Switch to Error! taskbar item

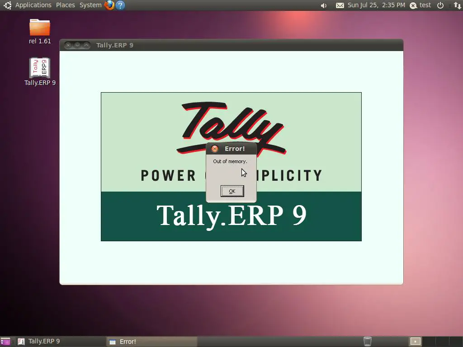point(151,342)
